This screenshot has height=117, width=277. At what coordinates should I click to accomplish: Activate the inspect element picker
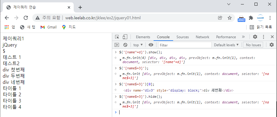click(117, 37)
